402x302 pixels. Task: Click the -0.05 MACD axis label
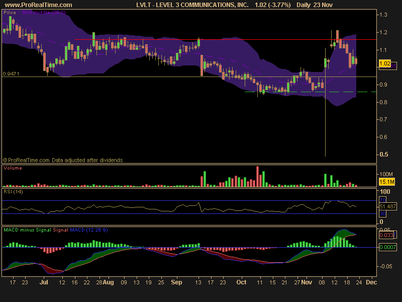(385, 267)
